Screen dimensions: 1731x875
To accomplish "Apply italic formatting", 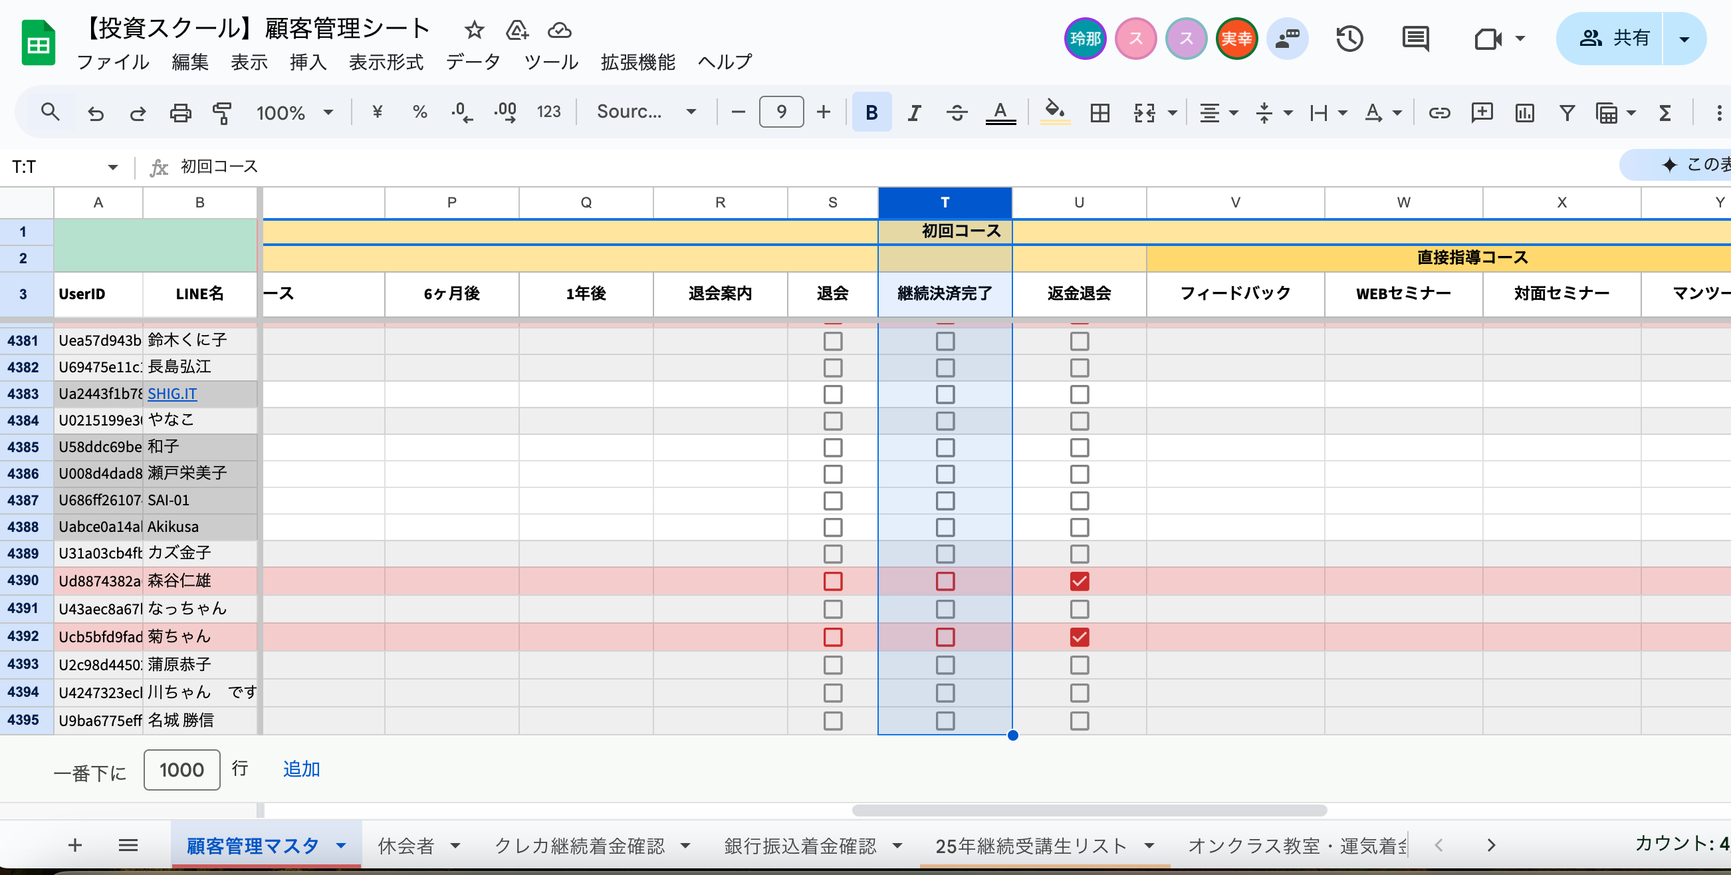I will coord(914,112).
